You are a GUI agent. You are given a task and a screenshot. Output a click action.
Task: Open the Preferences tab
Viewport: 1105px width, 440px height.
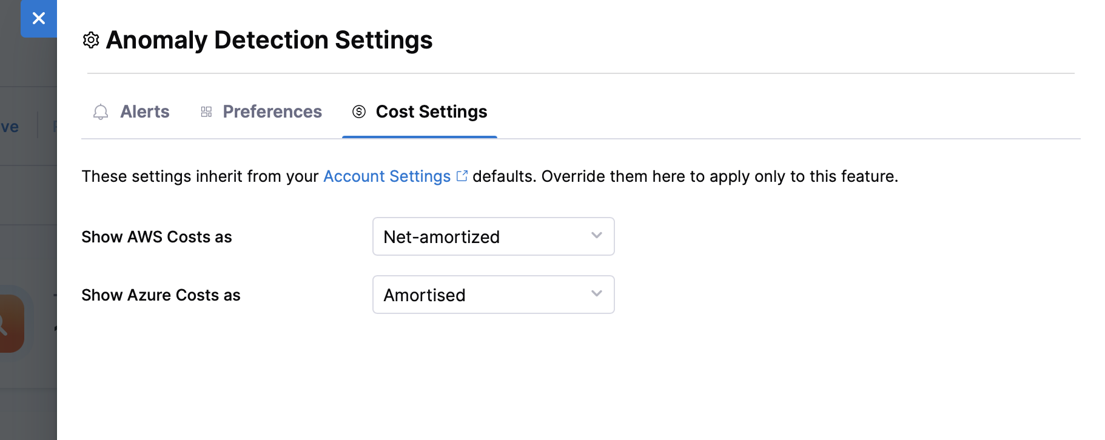(272, 112)
